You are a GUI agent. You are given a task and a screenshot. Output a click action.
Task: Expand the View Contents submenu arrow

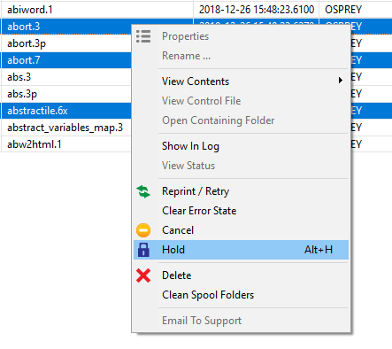click(x=341, y=81)
